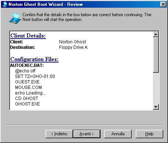Click the @echo off line

click(25, 71)
